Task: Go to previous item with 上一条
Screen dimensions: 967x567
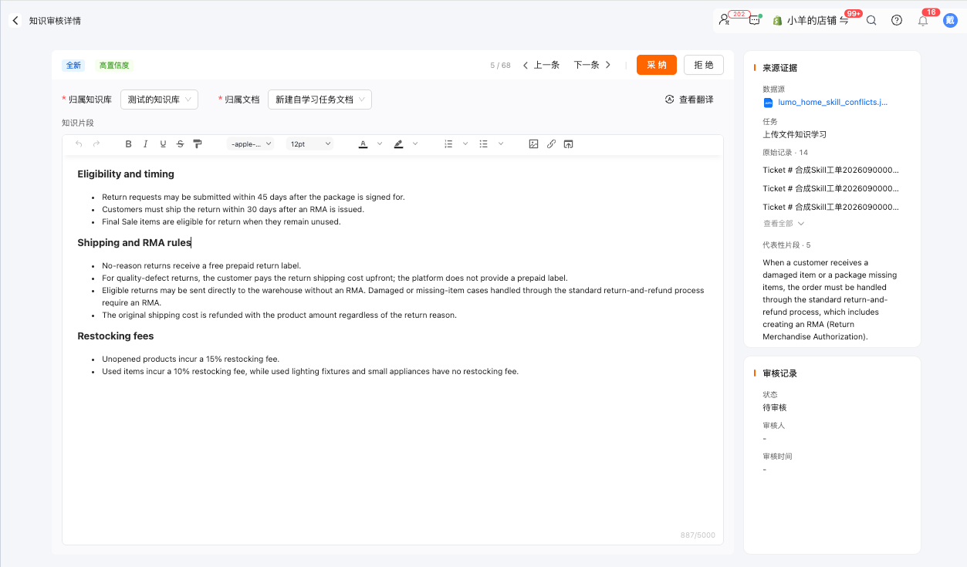Action: tap(541, 66)
